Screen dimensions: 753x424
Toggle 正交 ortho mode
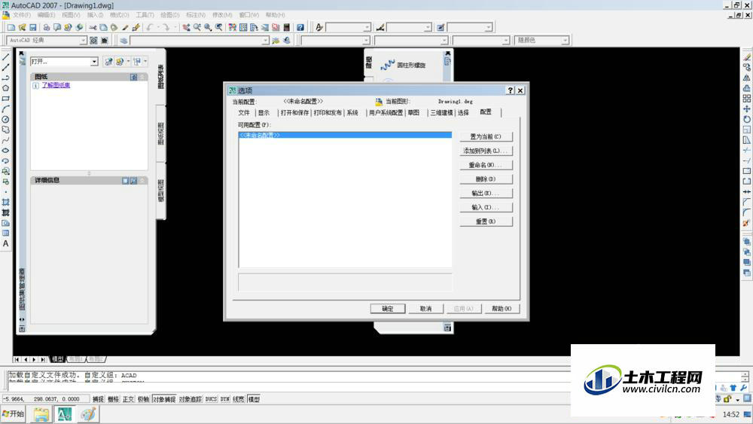(128, 399)
